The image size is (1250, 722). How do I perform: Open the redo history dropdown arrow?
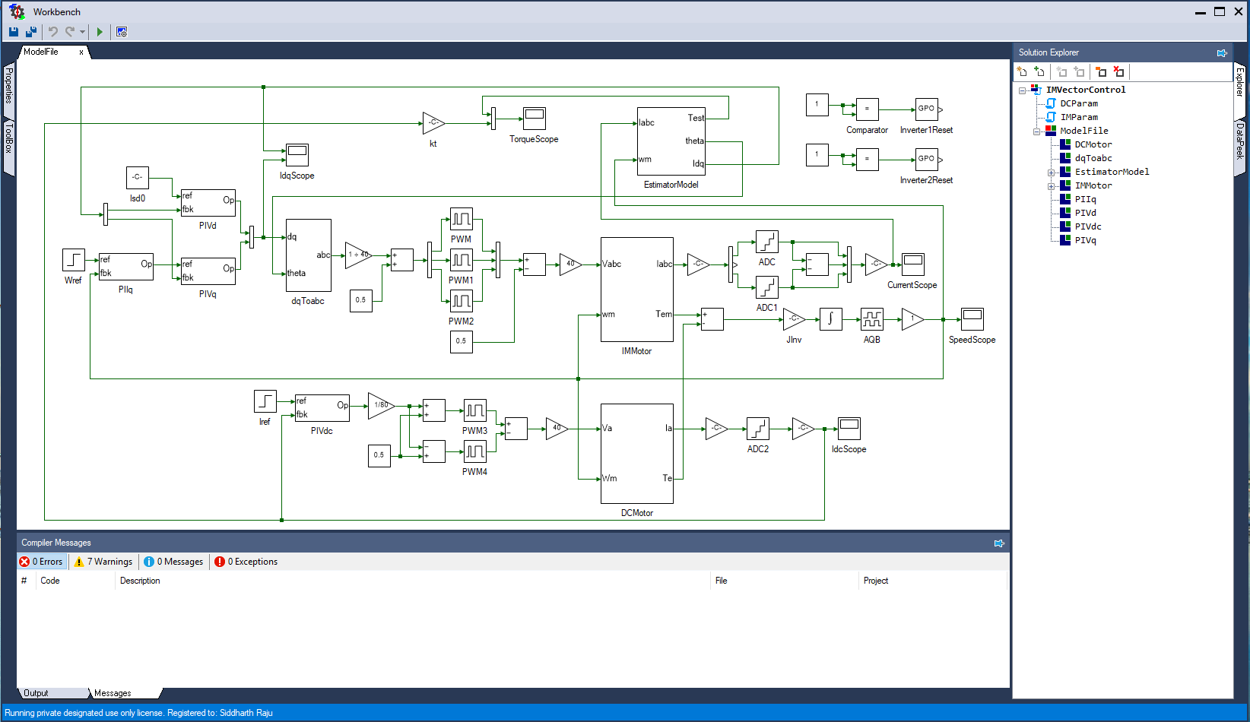(82, 32)
